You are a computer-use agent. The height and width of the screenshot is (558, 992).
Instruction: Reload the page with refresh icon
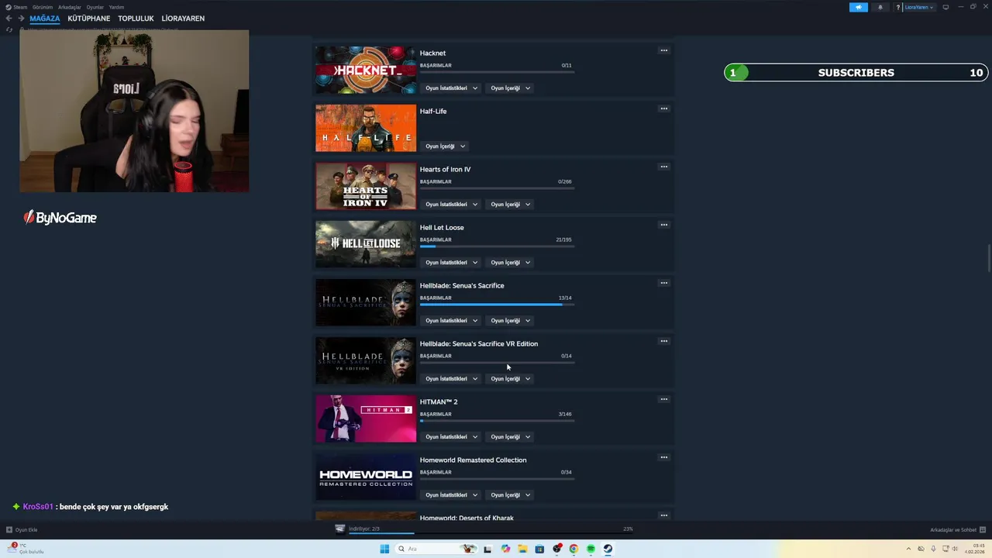pyautogui.click(x=9, y=29)
